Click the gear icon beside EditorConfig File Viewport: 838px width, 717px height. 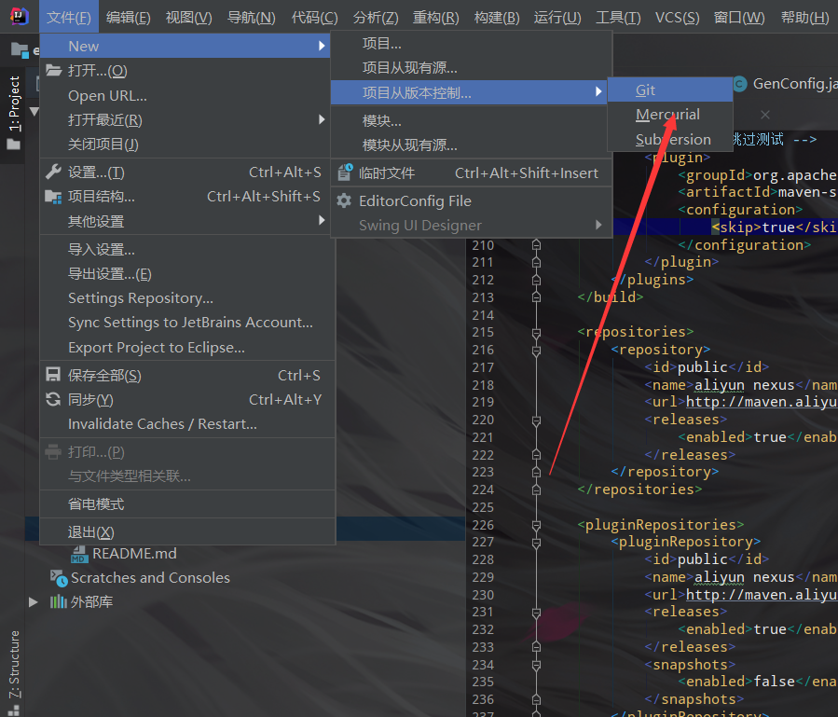click(344, 200)
